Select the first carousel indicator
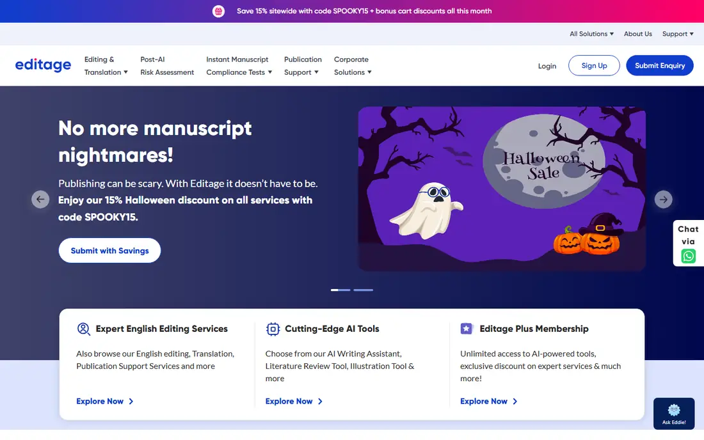 340,290
